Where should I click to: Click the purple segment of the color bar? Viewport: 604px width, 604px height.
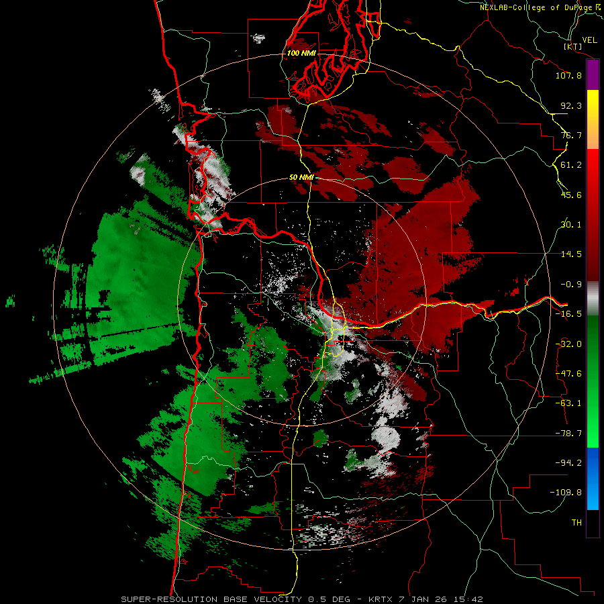pos(593,75)
